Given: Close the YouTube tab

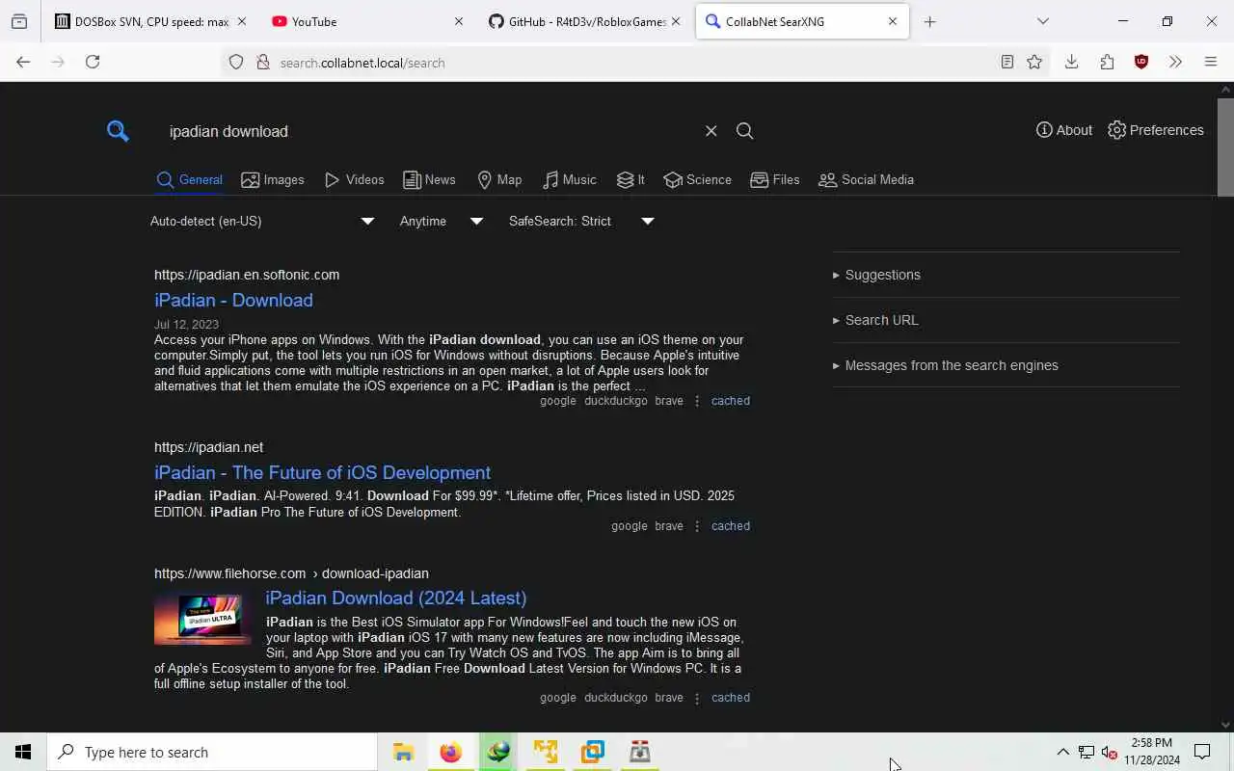Looking at the screenshot, I should [458, 21].
